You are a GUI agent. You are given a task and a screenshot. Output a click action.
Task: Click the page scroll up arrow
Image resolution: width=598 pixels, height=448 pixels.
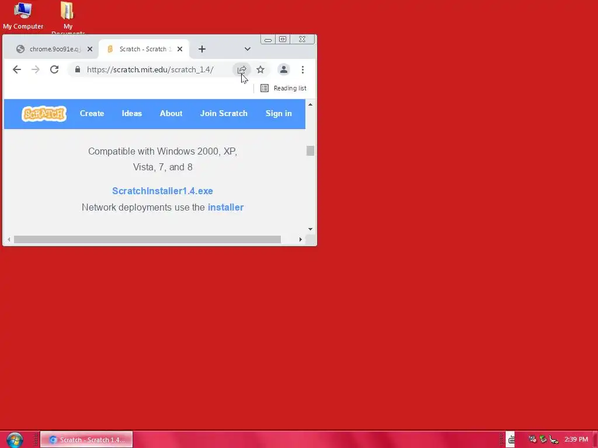pos(311,104)
